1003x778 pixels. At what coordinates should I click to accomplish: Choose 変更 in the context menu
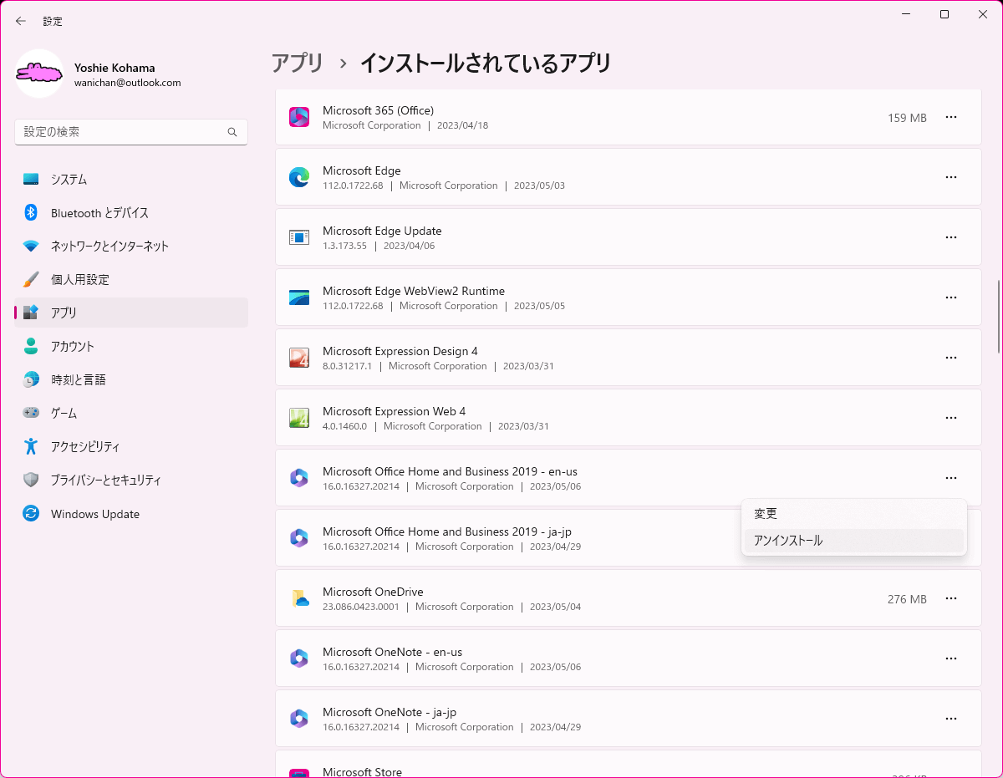pyautogui.click(x=766, y=514)
